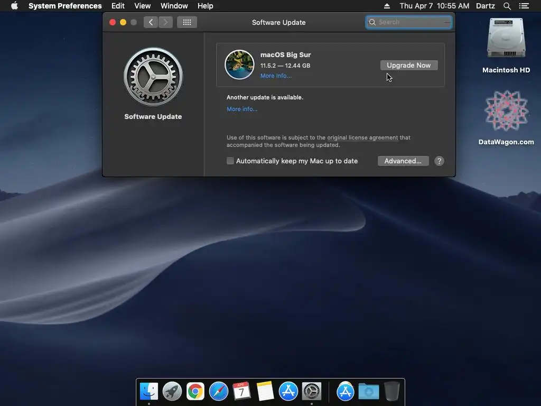
Task: Click the Software Update gear icon
Action: [153, 77]
